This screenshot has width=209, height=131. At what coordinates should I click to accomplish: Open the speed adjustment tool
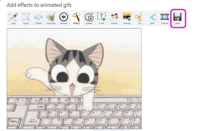click(89, 18)
